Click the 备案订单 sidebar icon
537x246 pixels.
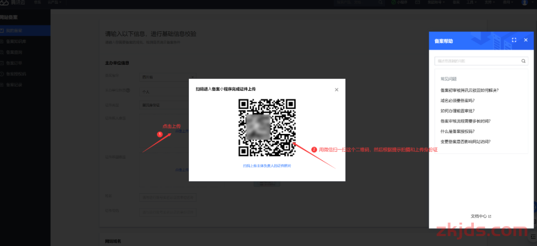click(x=1, y=63)
